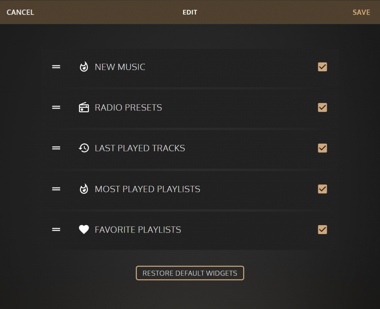Click the history clock icon for Last Played Tracks

(x=84, y=148)
